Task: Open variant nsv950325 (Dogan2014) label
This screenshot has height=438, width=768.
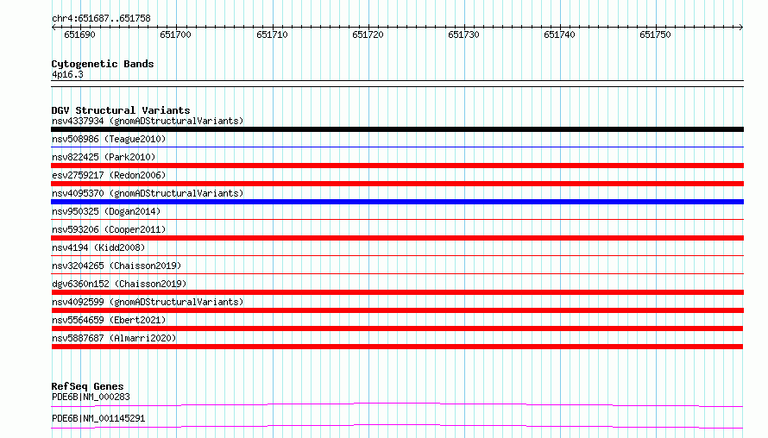Action: 106,211
